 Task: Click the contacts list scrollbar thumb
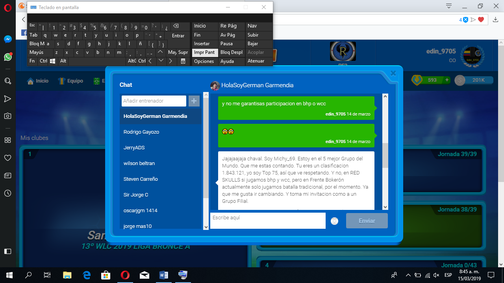click(206, 147)
